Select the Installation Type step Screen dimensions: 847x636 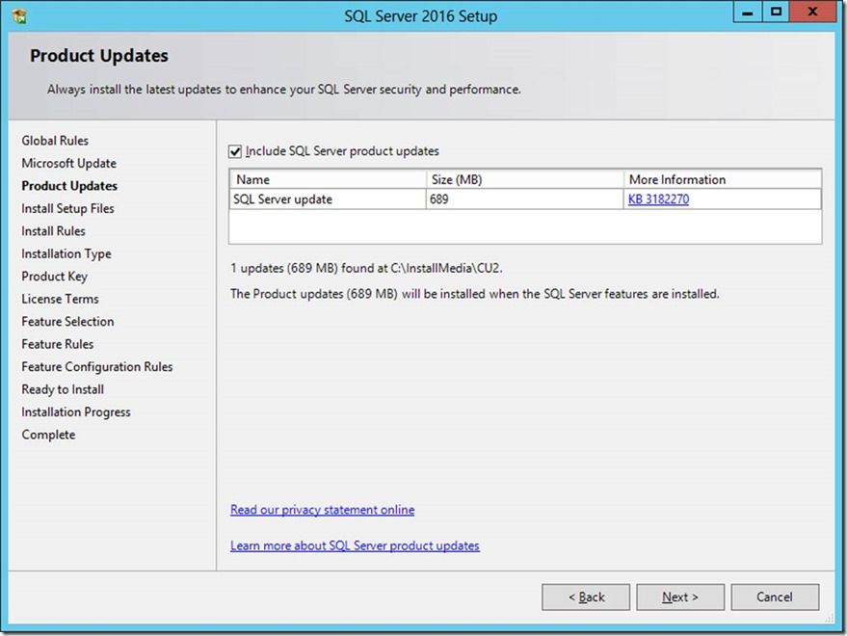point(66,254)
